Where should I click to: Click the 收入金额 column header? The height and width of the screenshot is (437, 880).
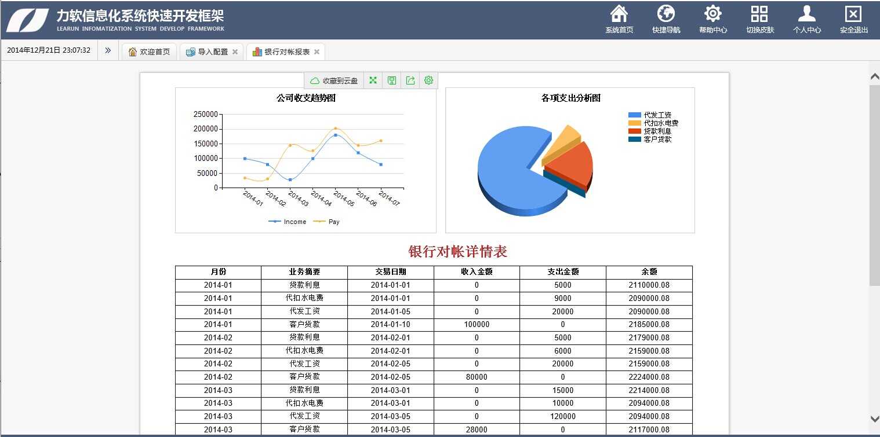pyautogui.click(x=477, y=272)
